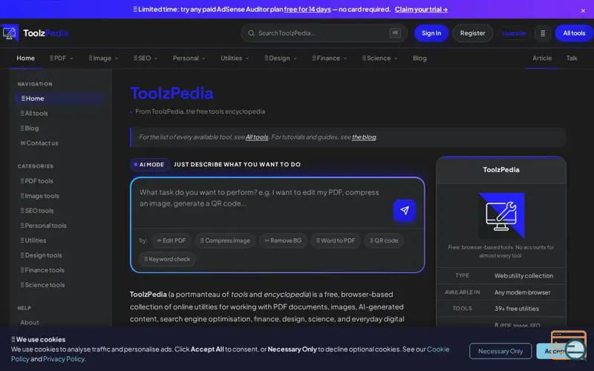Open SEO tools category in sidebar
The image size is (594, 371).
coord(36,211)
